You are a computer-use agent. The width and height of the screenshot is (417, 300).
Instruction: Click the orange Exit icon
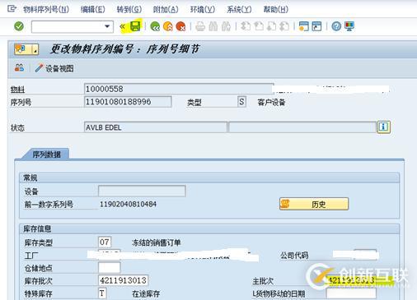click(168, 26)
